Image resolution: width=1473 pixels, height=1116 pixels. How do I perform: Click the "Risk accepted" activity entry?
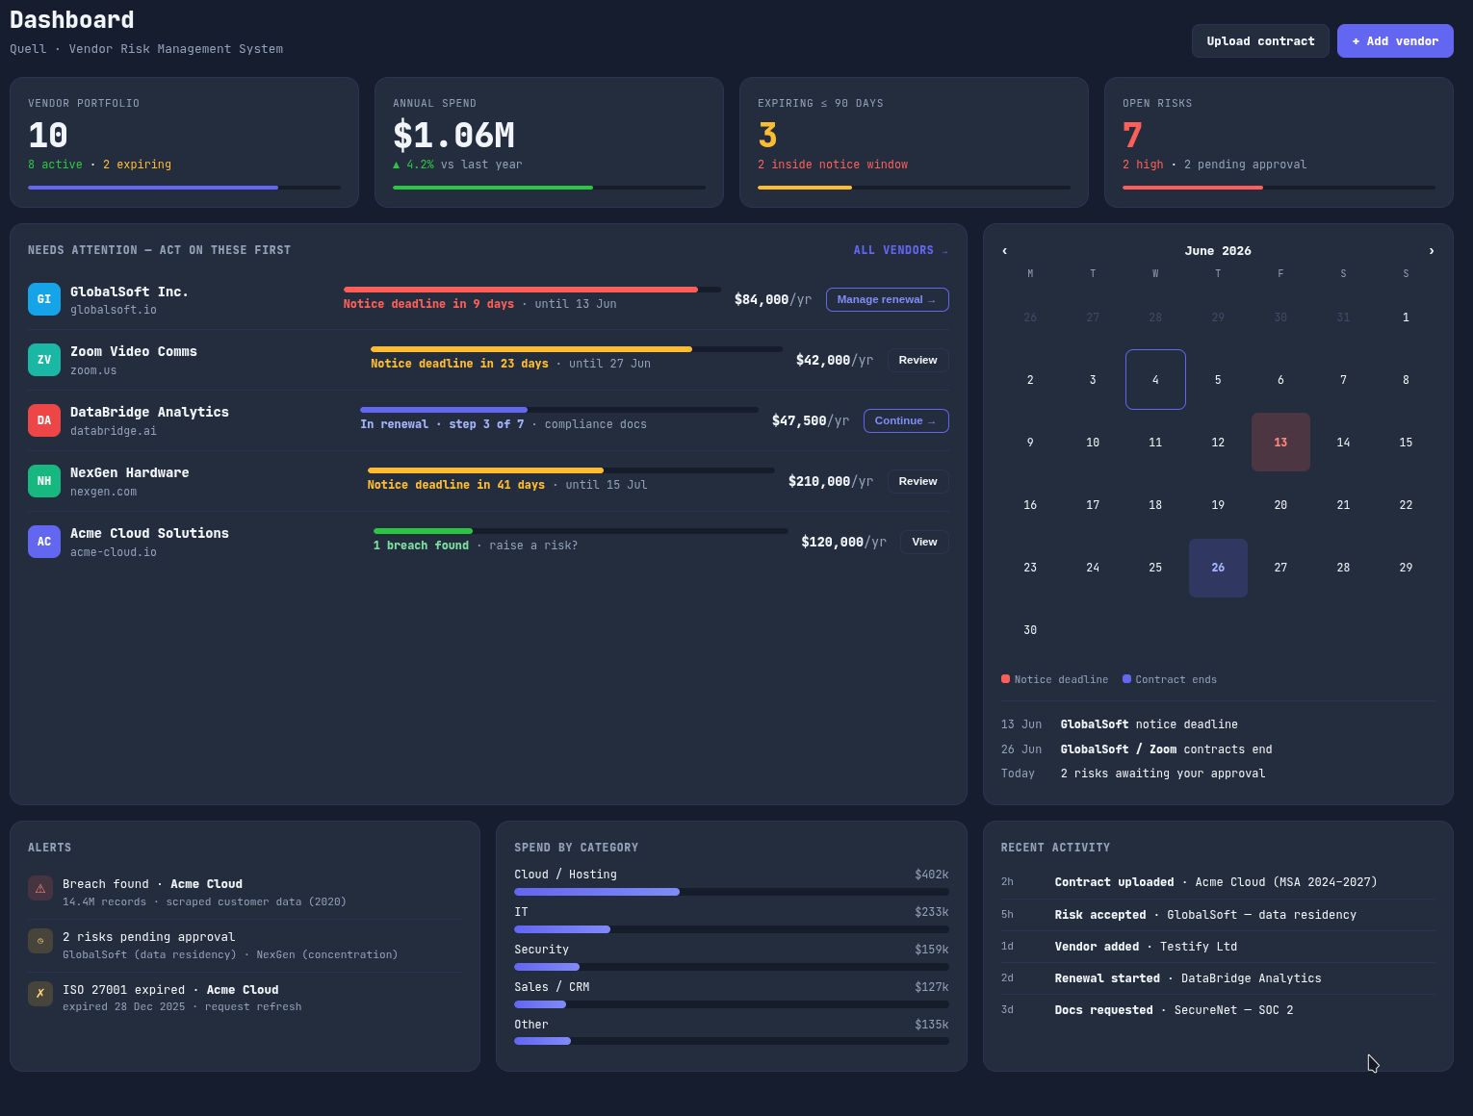click(x=1218, y=915)
